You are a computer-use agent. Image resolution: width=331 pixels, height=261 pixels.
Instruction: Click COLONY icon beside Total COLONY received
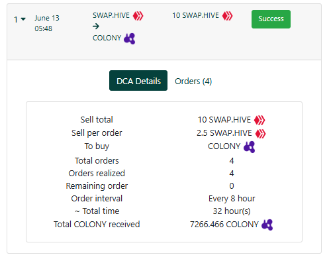click(267, 225)
